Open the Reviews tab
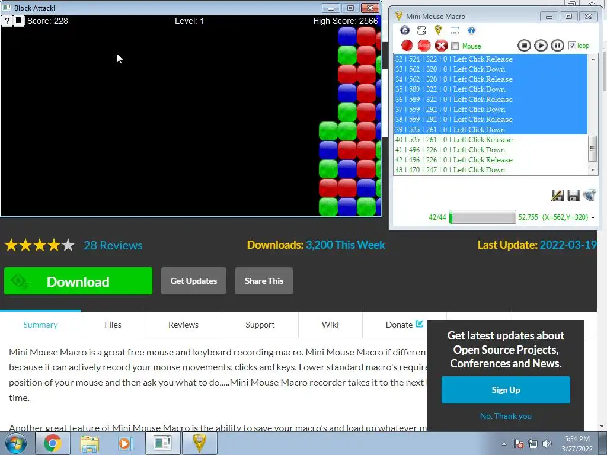Viewport: 607px width, 455px height. 184,325
